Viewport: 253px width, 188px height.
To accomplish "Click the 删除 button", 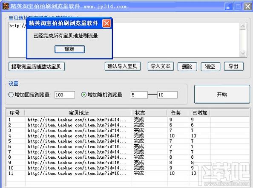I will pyautogui.click(x=187, y=67).
